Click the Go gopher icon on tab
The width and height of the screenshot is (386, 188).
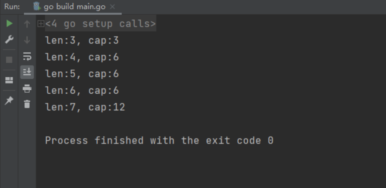click(x=37, y=7)
